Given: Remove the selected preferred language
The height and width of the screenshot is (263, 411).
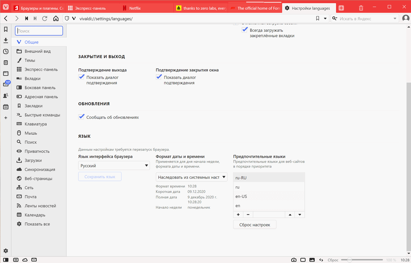Looking at the screenshot, I should pyautogui.click(x=248, y=215).
